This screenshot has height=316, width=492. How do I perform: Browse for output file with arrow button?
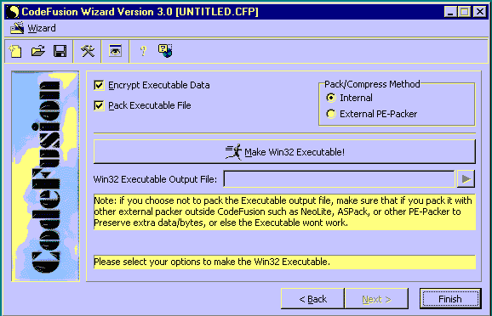pyautogui.click(x=466, y=179)
